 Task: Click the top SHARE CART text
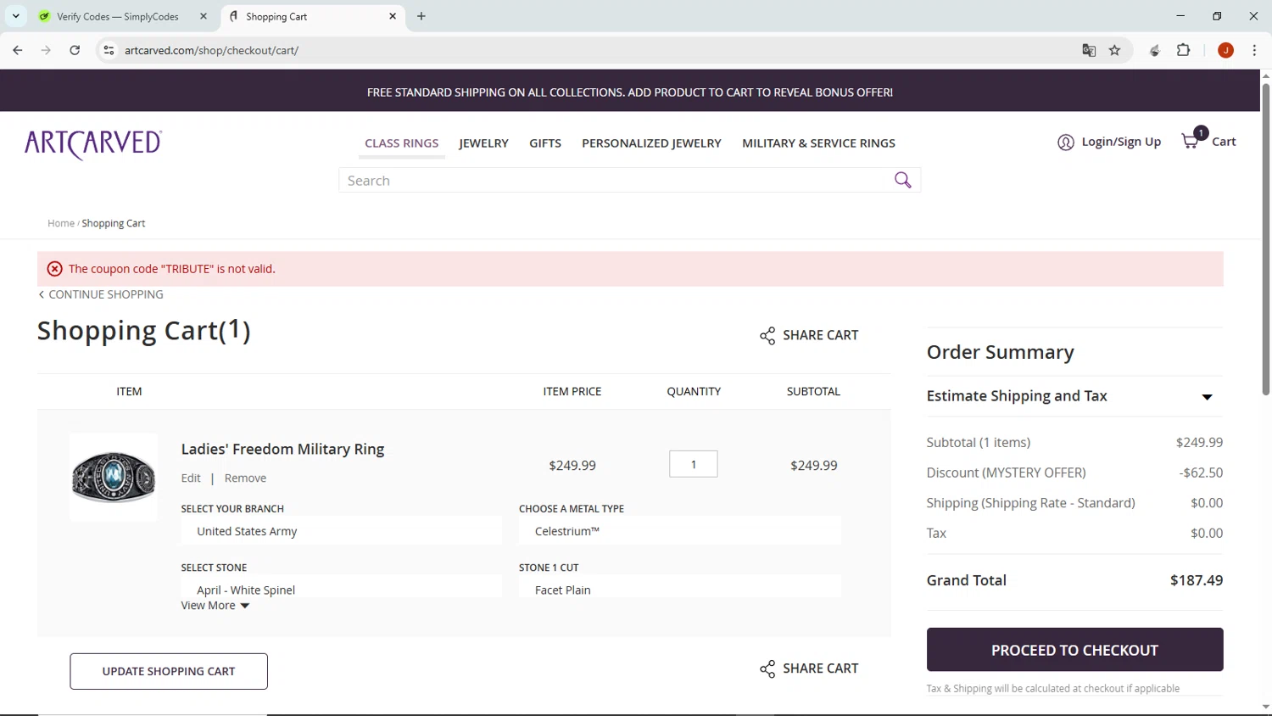click(820, 335)
